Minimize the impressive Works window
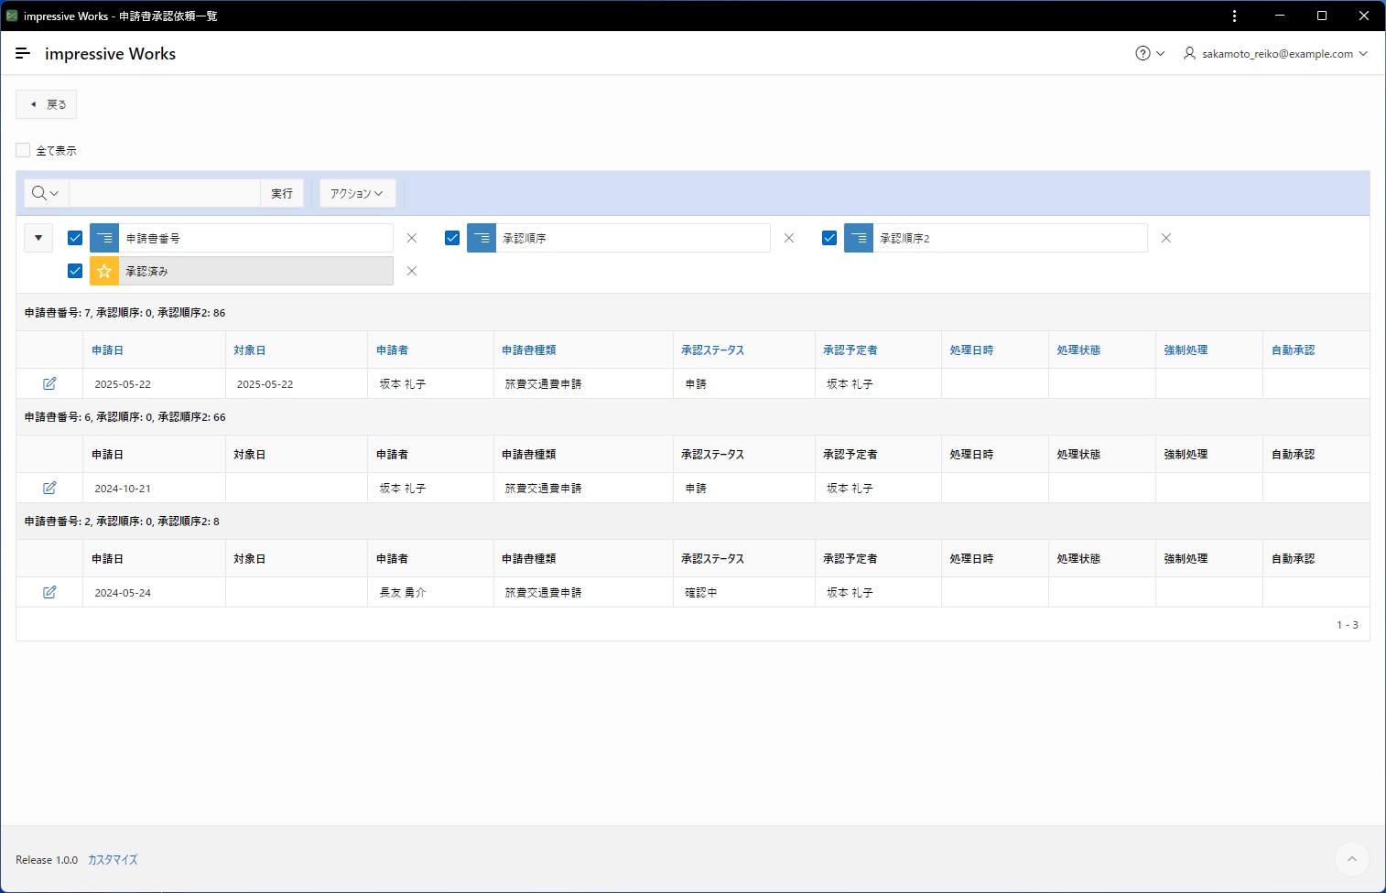This screenshot has width=1386, height=893. tap(1280, 16)
